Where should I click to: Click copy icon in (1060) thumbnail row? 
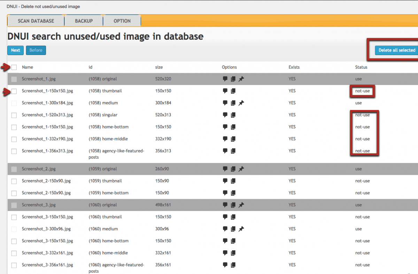233,217
